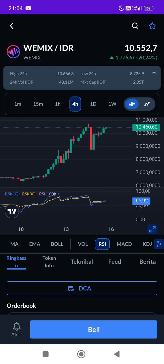Tap date label 10 on axis
Image resolution: width=164 pixels, height=364 pixels.
21,229
